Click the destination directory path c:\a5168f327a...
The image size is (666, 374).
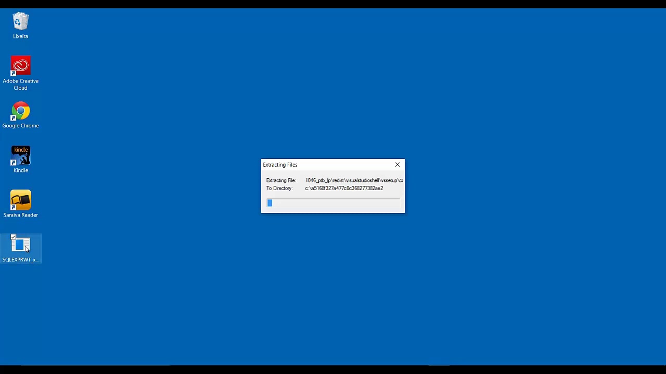pyautogui.click(x=344, y=188)
